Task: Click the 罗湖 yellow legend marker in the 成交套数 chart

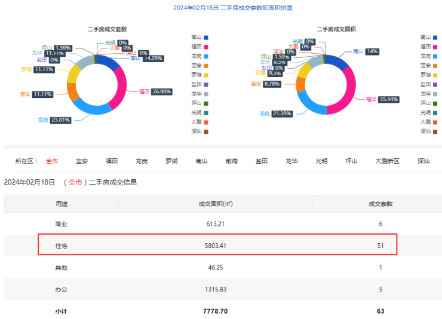Action: (x=206, y=75)
